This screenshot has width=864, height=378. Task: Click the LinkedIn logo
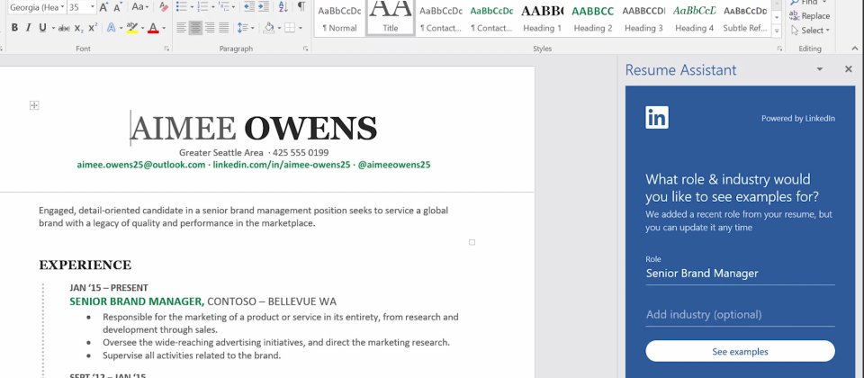pyautogui.click(x=657, y=117)
